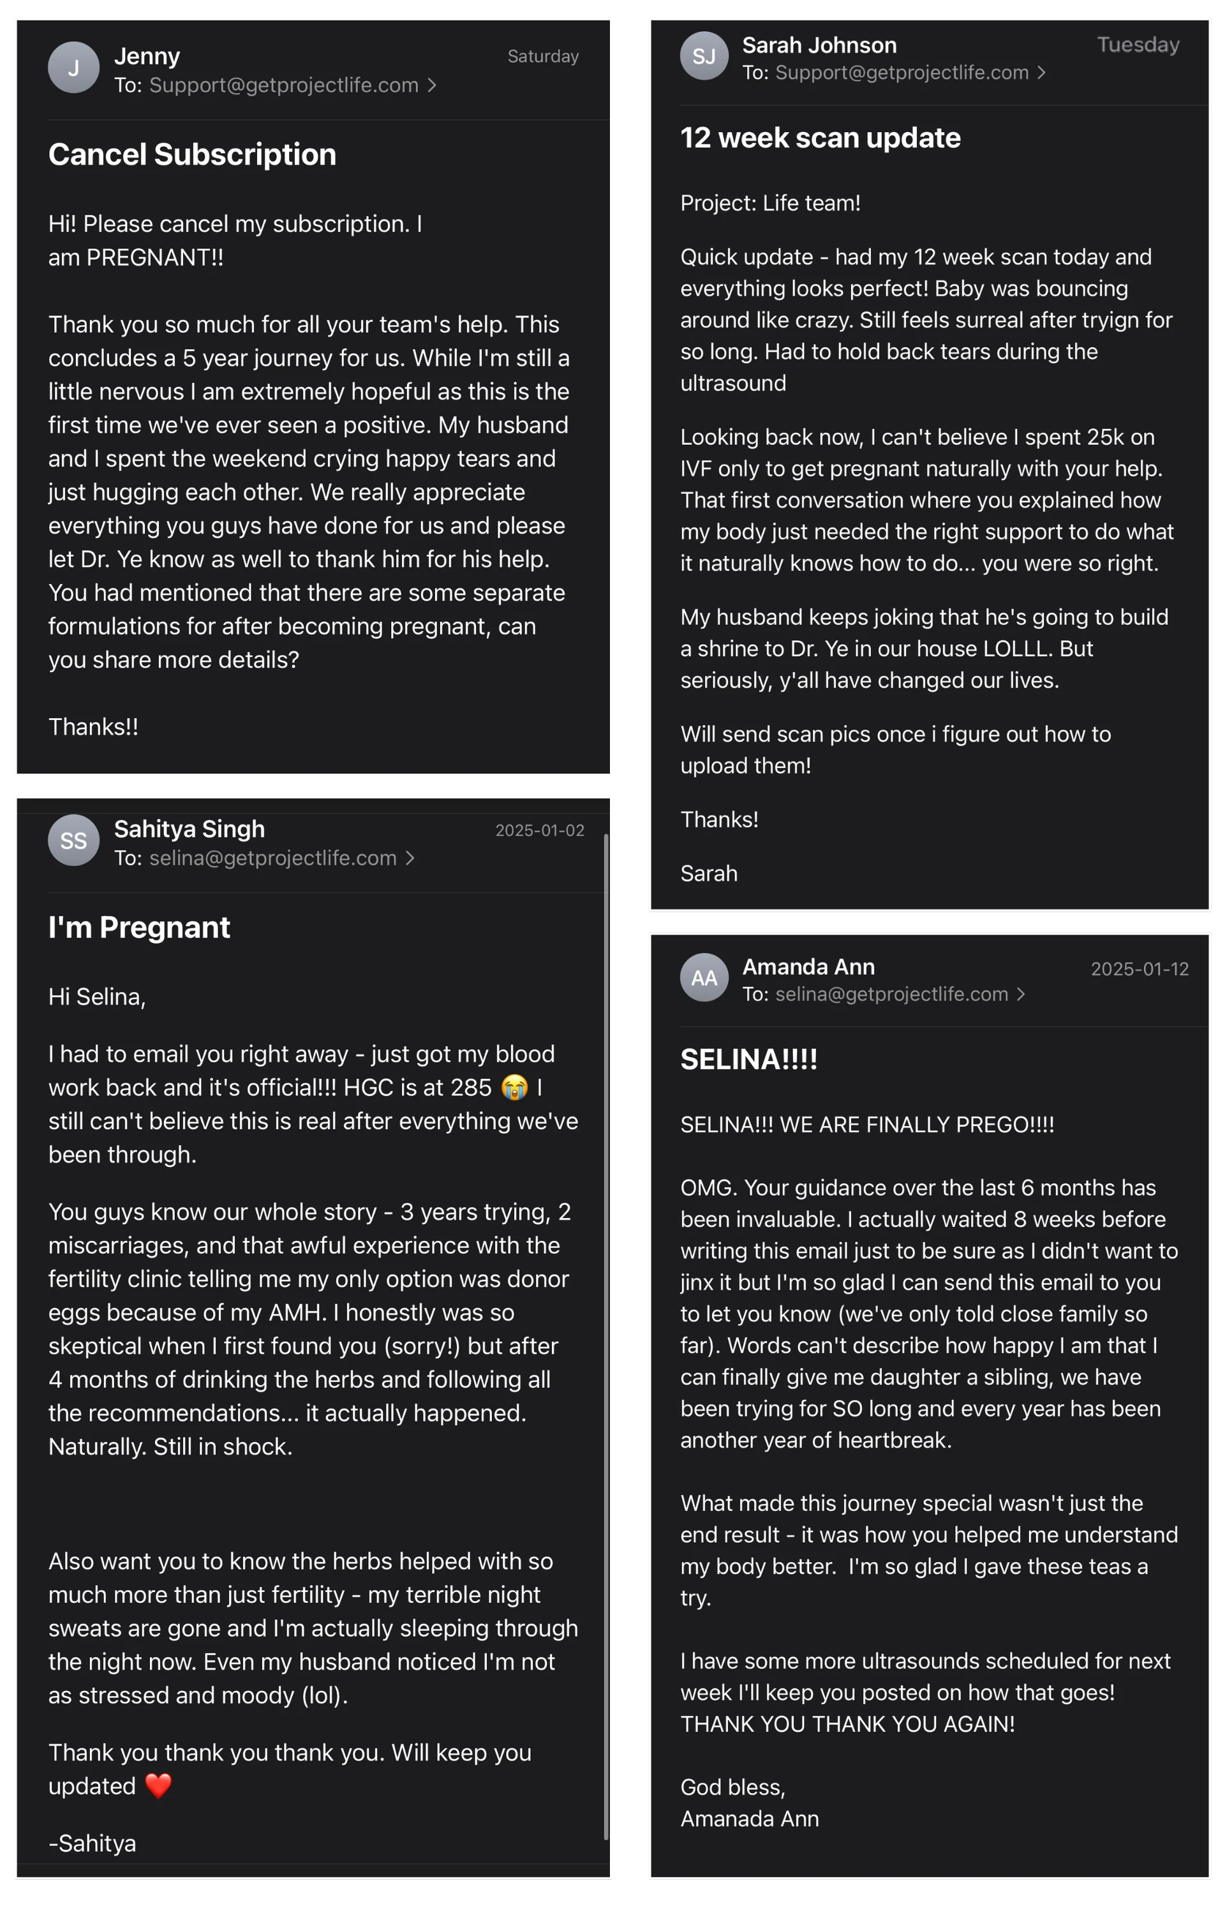The width and height of the screenshot is (1225, 1915).
Task: Expand recipient chevron in Sarah Johnson's email
Action: [1041, 72]
